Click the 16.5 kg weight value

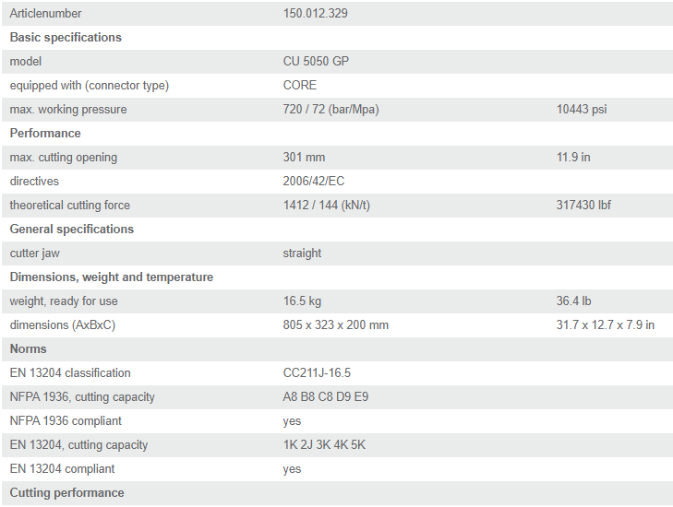[302, 301]
